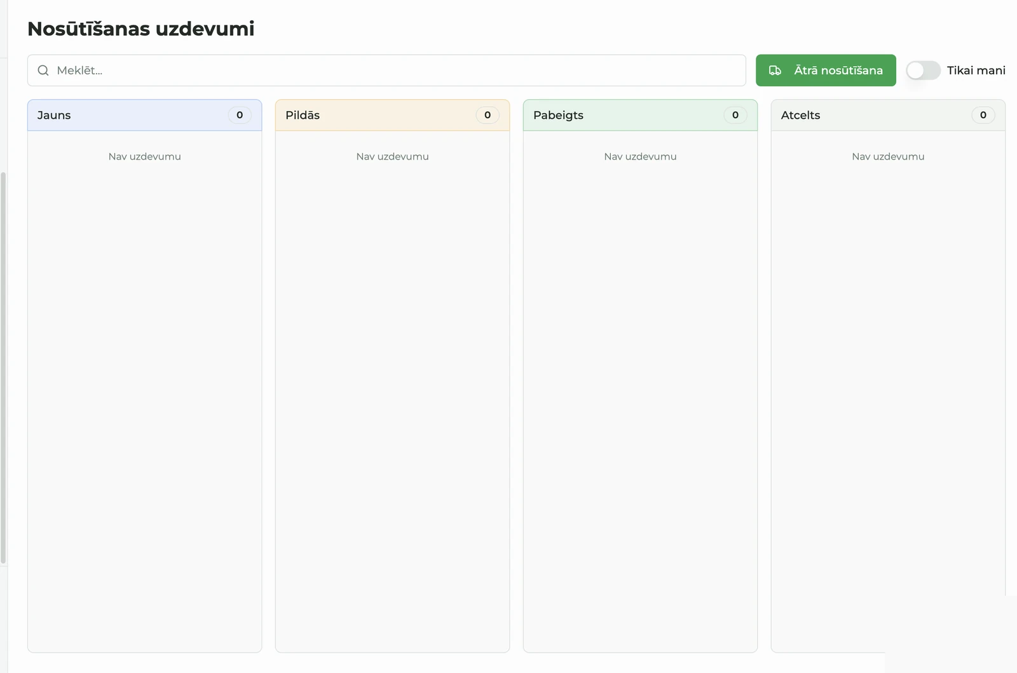1017x673 pixels.
Task: Click the Jauns column count badge
Action: (x=240, y=115)
